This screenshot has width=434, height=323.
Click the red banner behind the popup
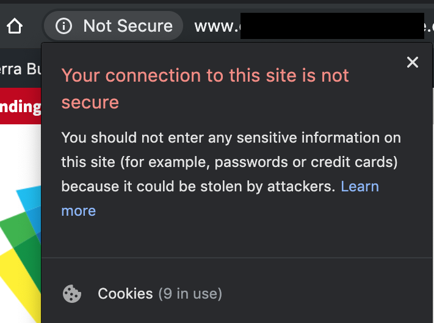(21, 106)
